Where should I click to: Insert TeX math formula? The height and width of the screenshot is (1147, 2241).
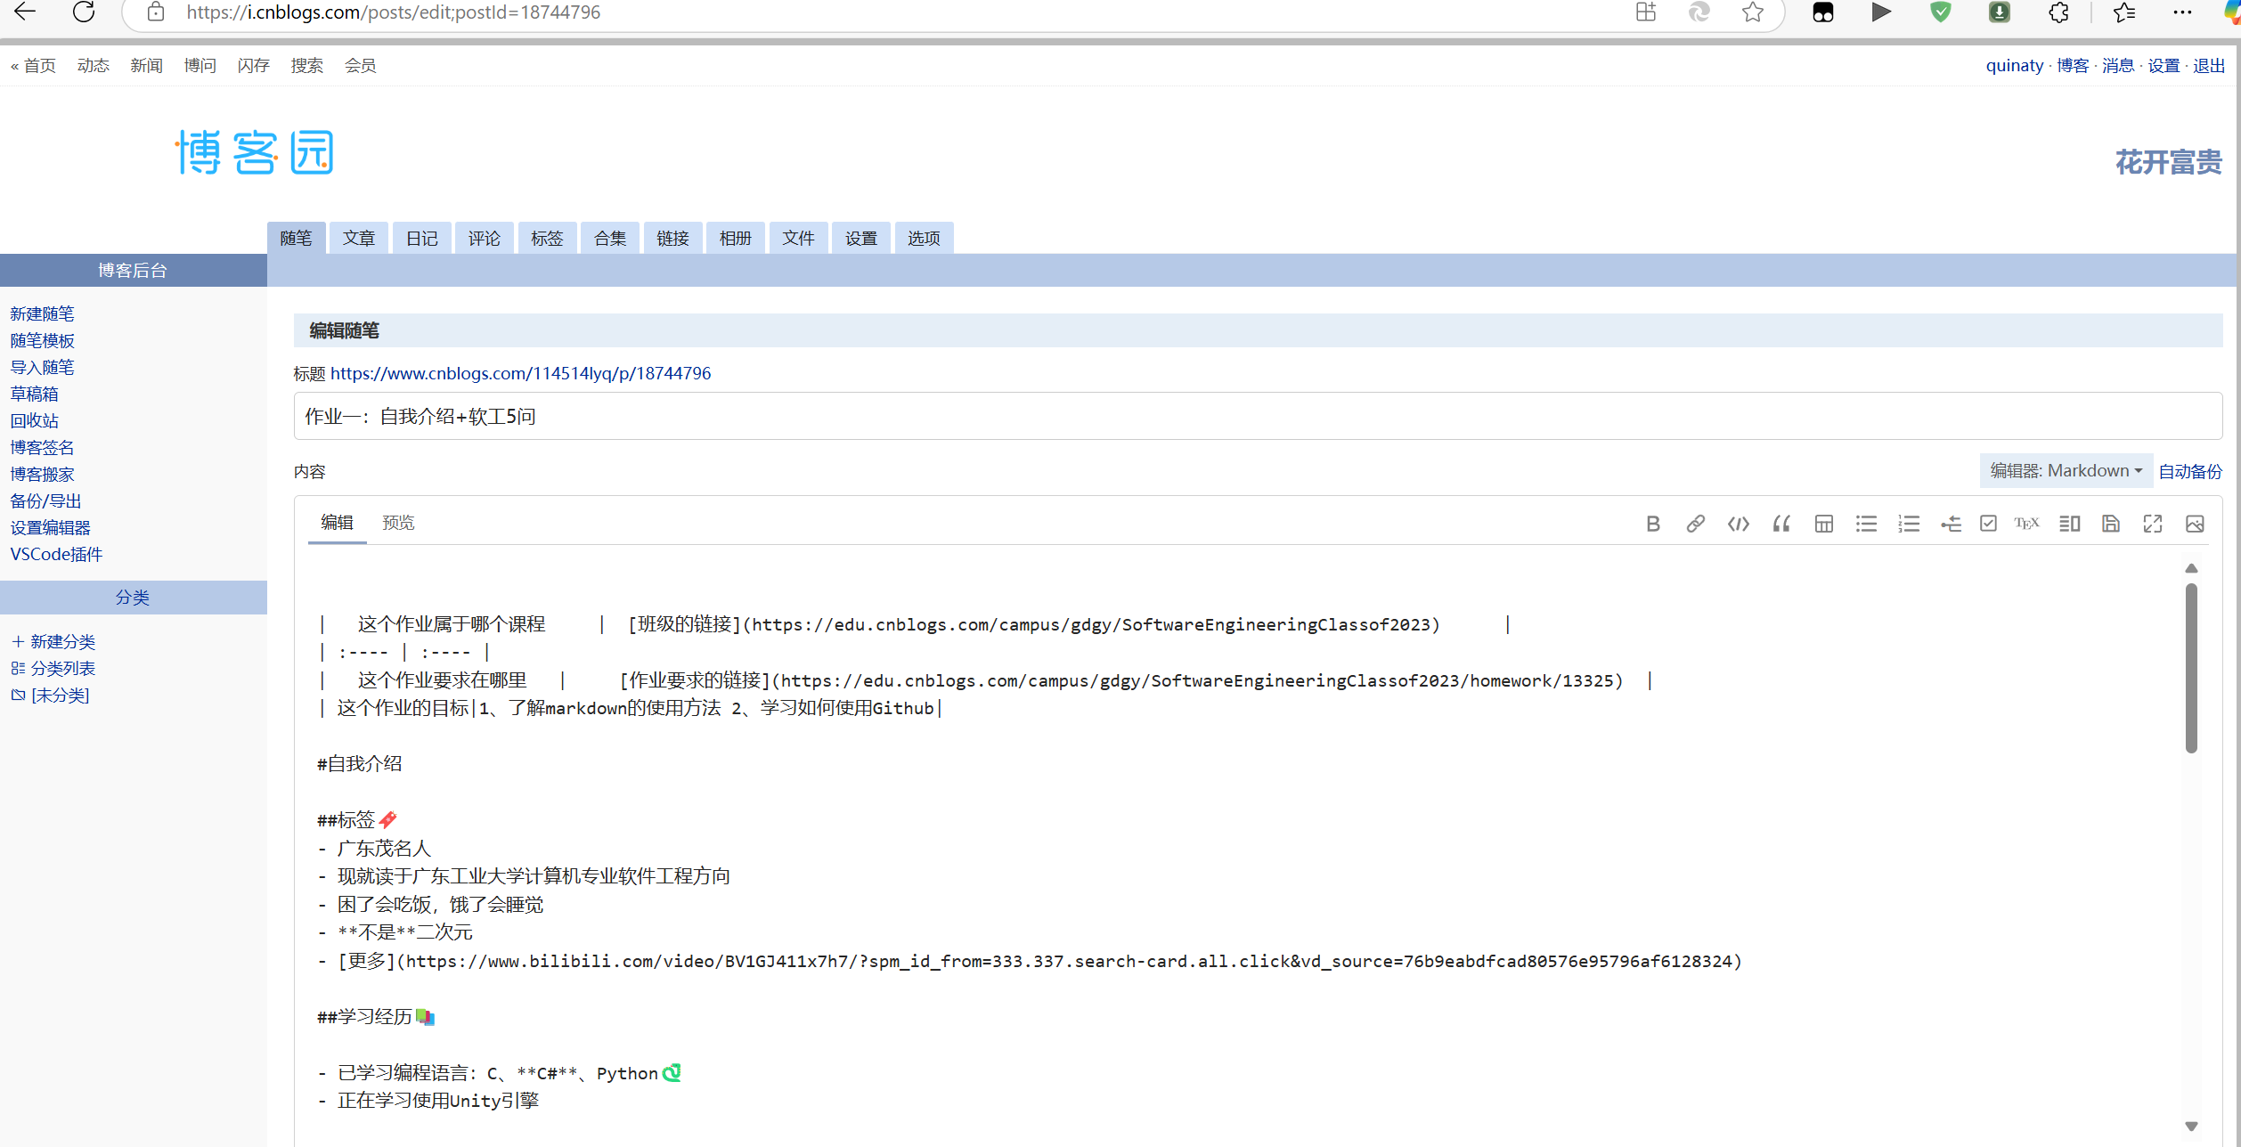click(2026, 524)
